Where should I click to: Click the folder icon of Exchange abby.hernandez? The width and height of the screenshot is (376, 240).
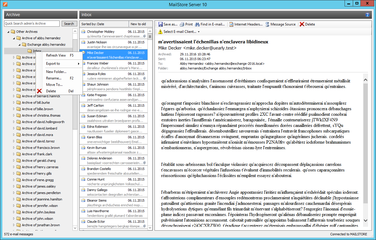[24, 45]
